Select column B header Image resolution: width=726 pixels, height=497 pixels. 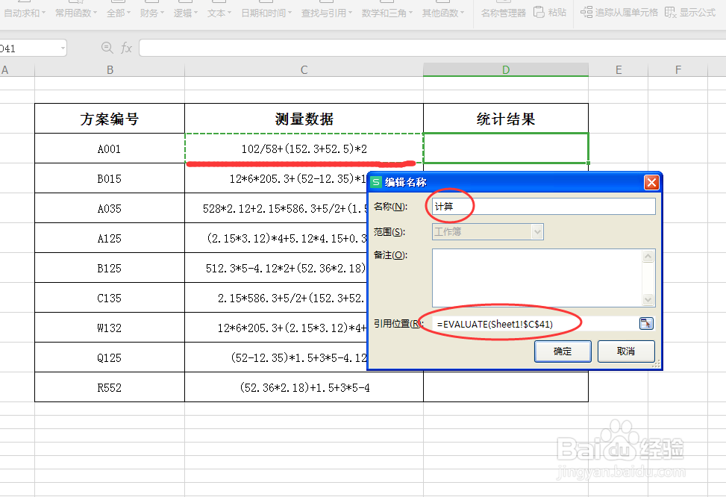(x=110, y=70)
